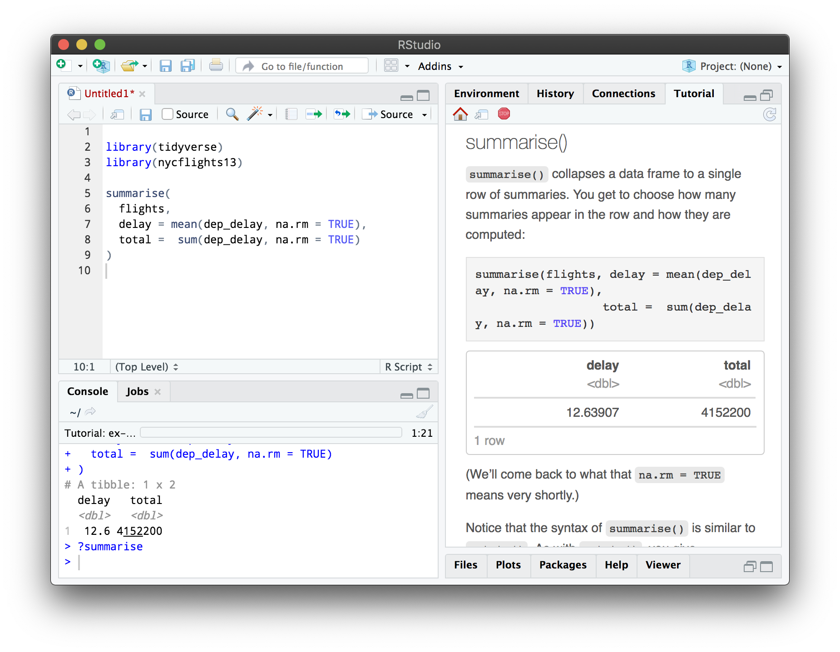Create a new project
The image size is (840, 652).
100,65
